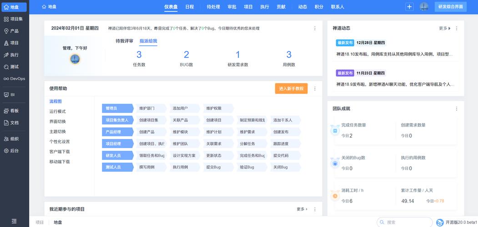Click the 用例数 count 3
This screenshot has height=227, width=478.
(x=289, y=55)
